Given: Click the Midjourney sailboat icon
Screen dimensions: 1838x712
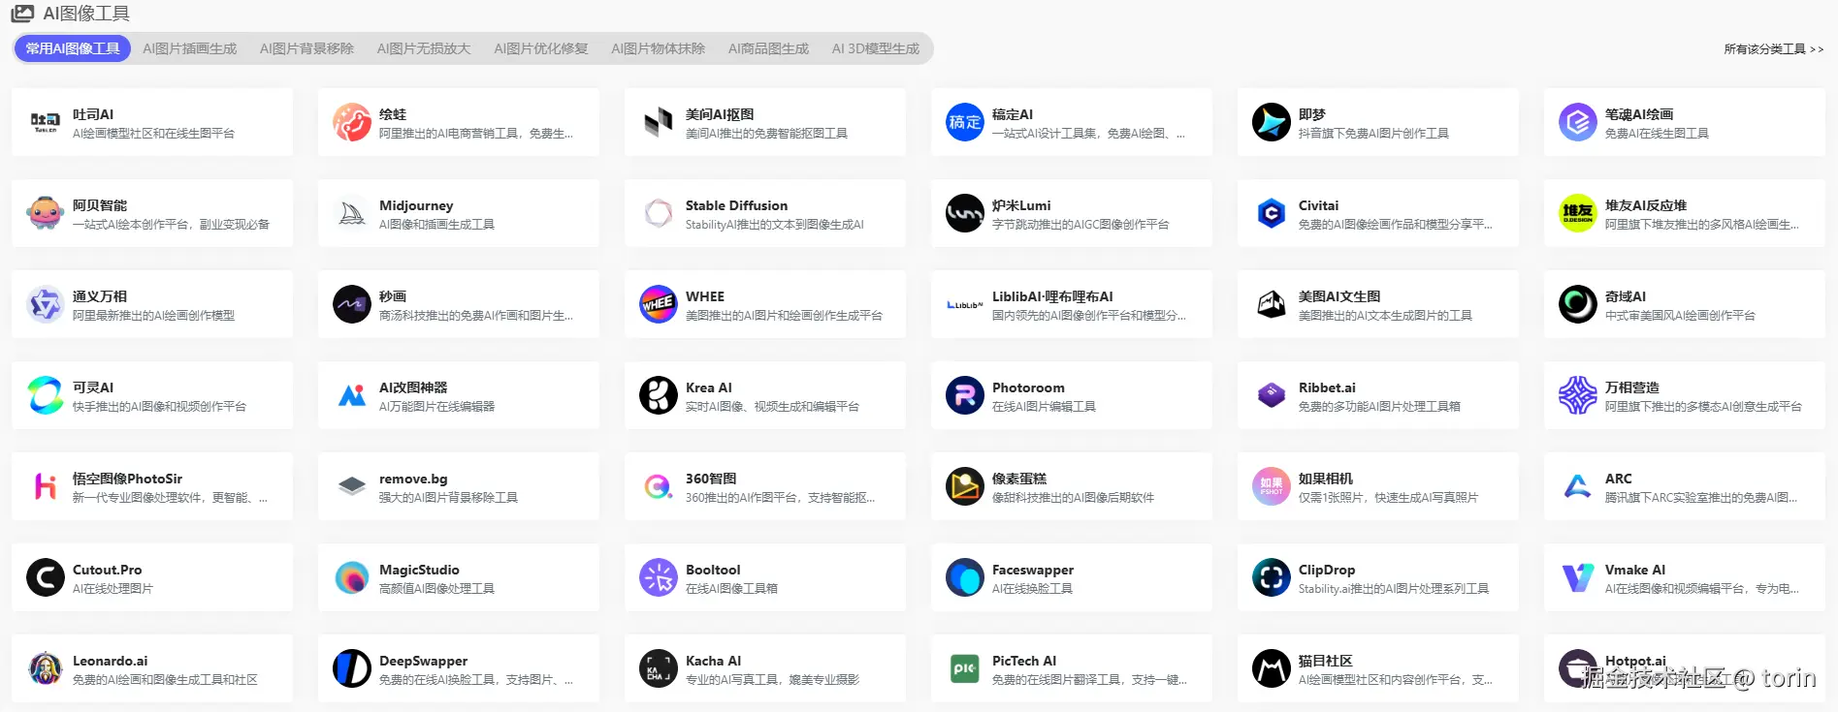Looking at the screenshot, I should click(x=352, y=213).
